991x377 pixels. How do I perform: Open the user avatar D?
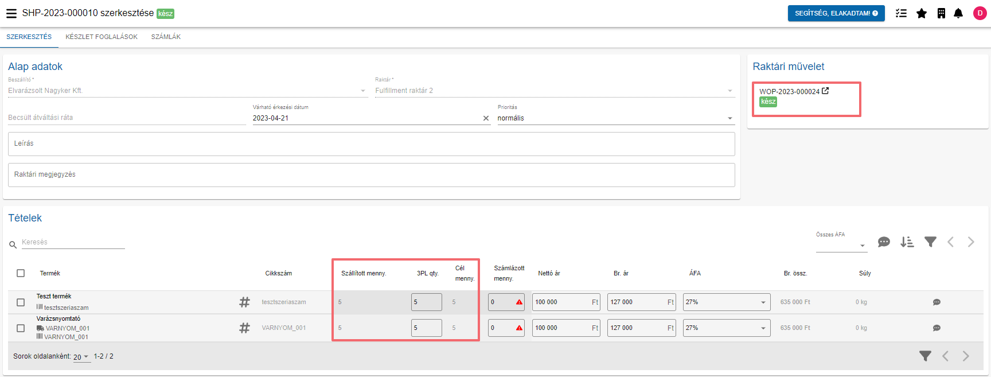pyautogui.click(x=980, y=13)
